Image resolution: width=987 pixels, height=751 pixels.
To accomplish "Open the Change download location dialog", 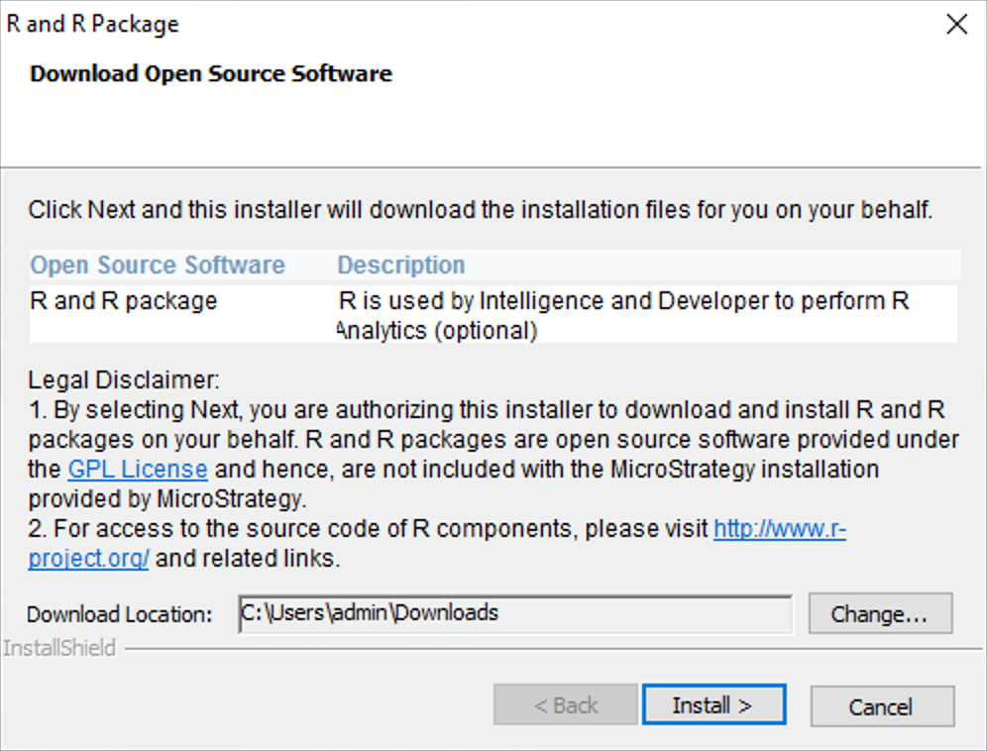I will coord(880,613).
